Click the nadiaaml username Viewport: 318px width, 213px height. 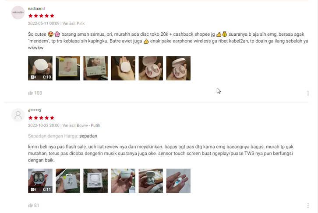coord(36,8)
